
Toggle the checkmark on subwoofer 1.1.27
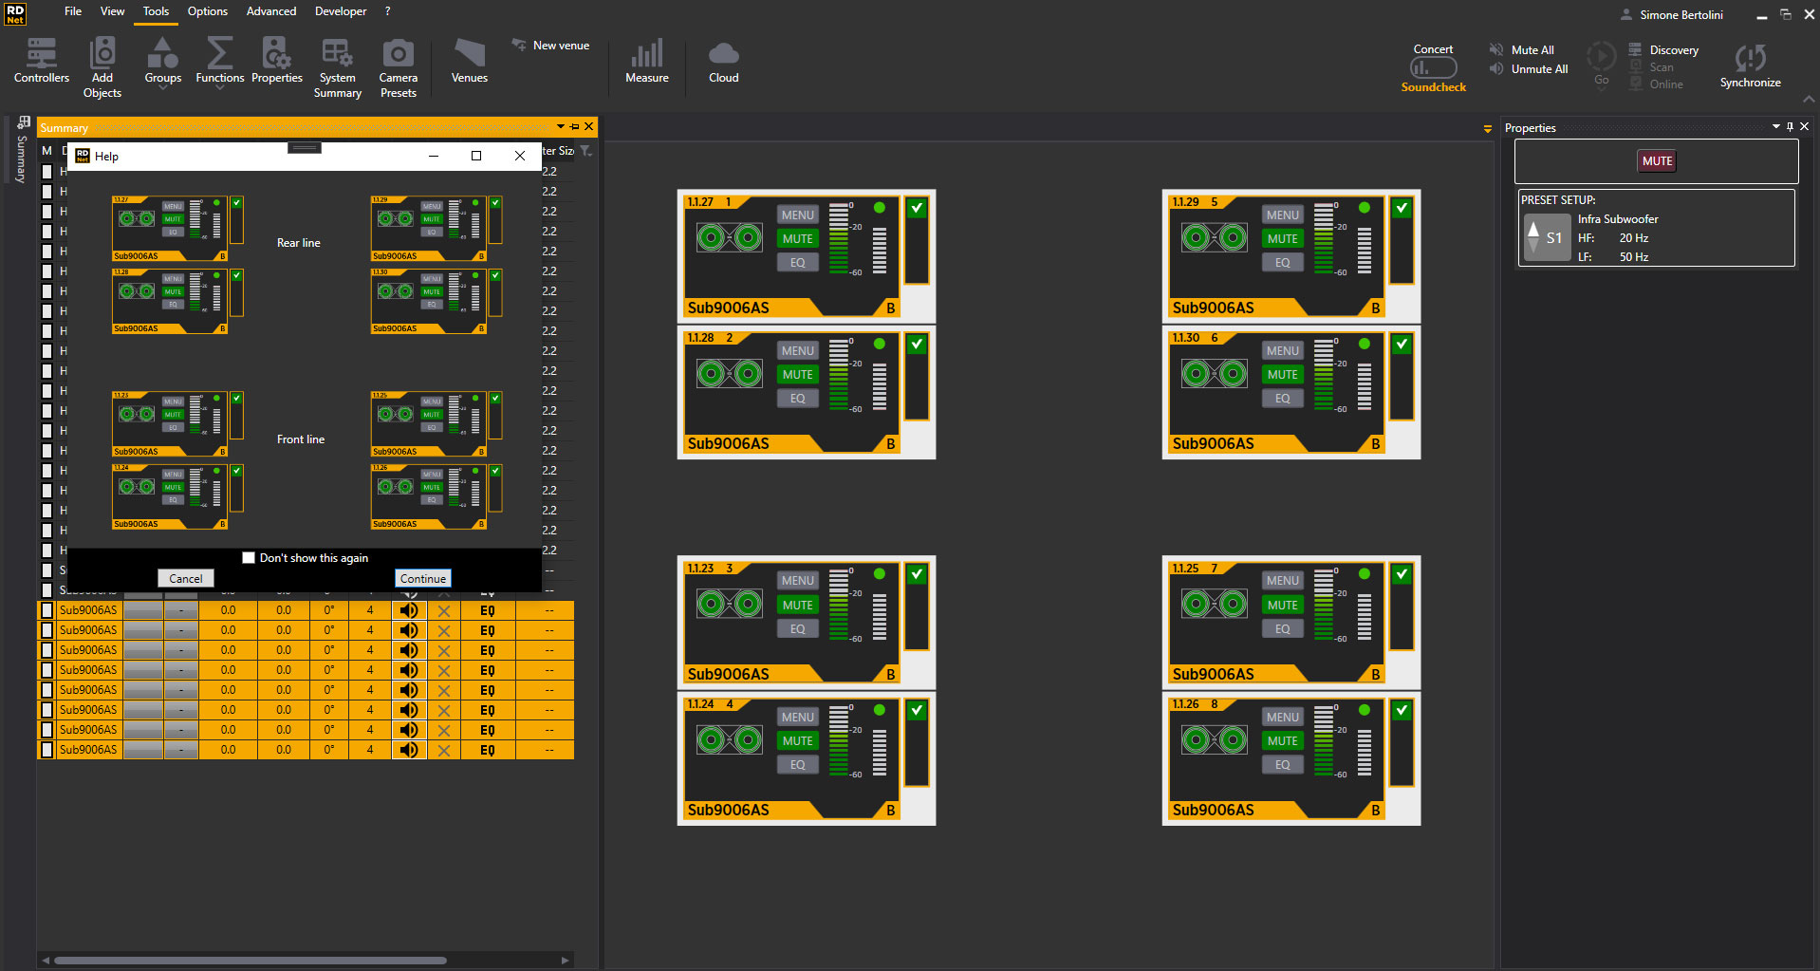[917, 208]
